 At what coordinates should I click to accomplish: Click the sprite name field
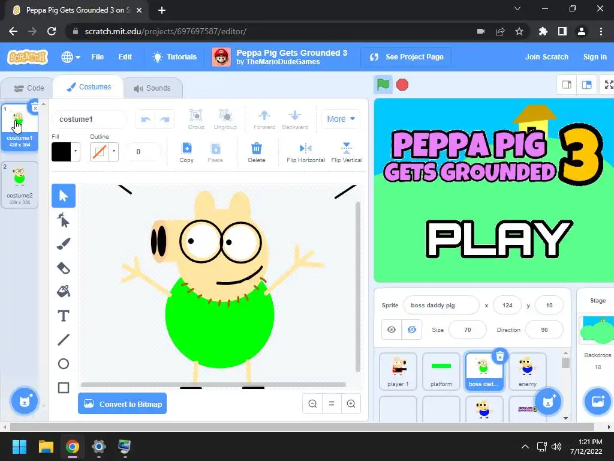point(441,306)
